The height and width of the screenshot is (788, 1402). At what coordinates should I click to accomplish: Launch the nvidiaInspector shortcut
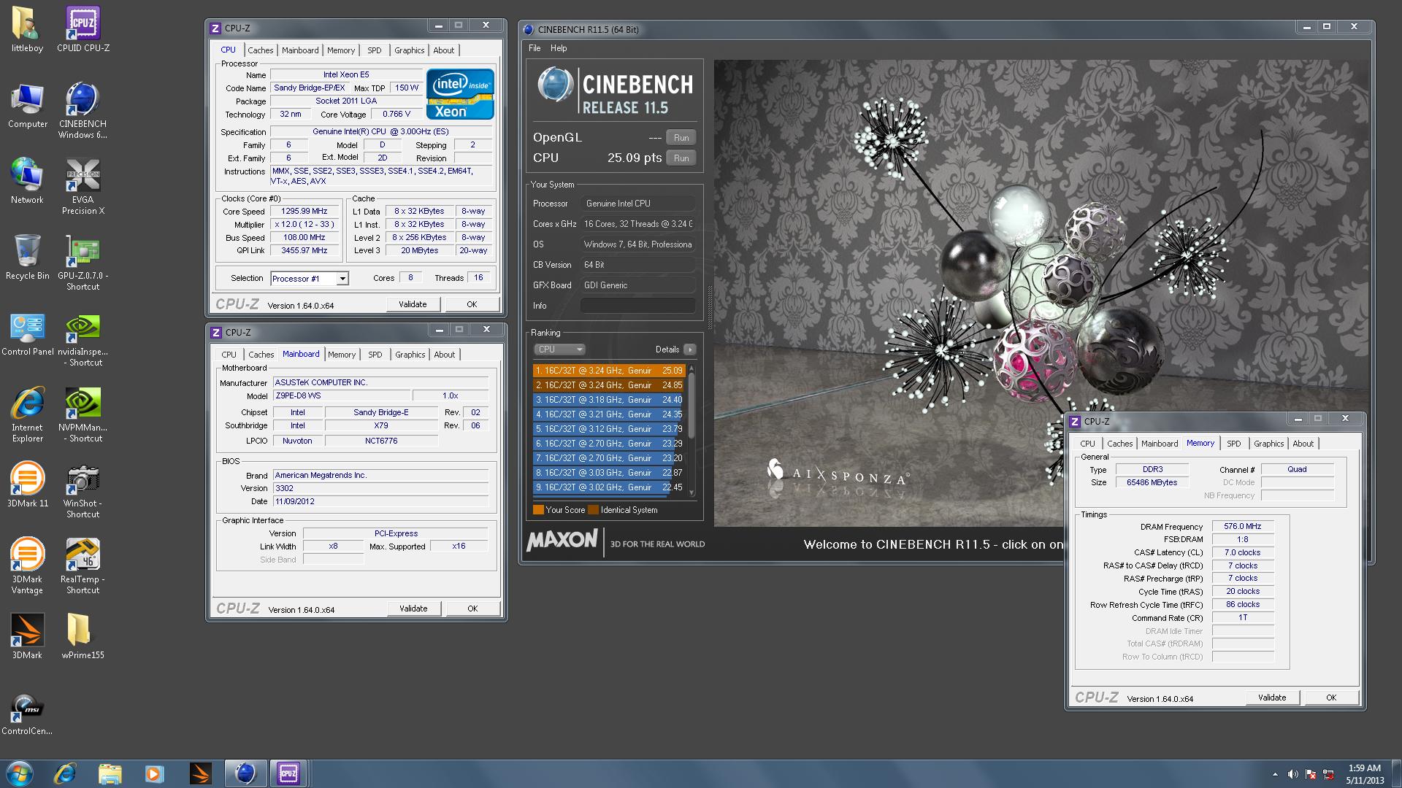tap(83, 339)
